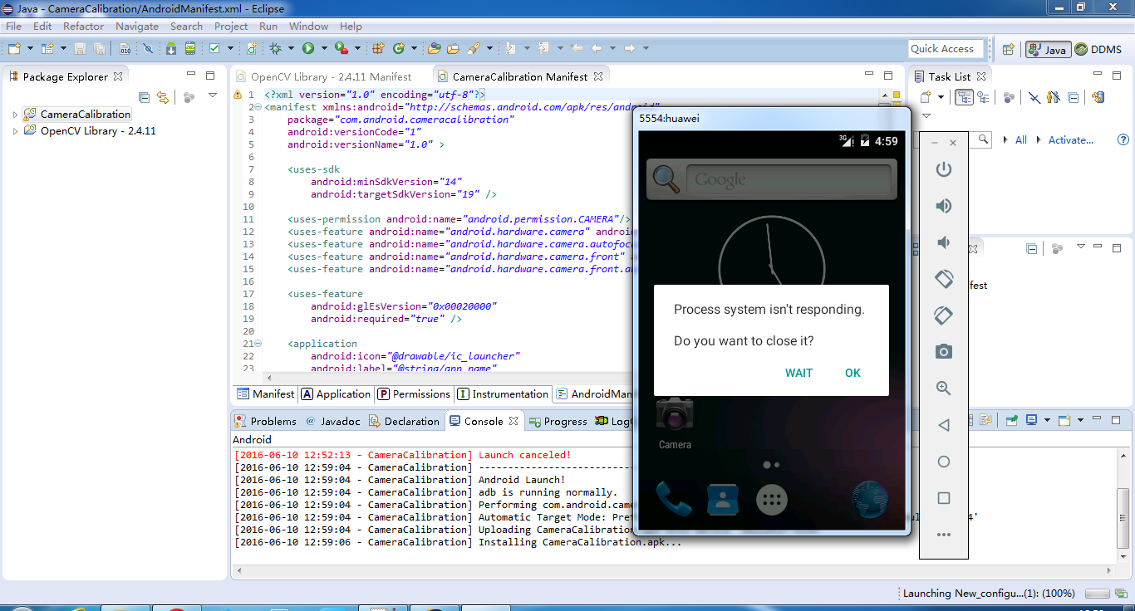Image resolution: width=1135 pixels, height=611 pixels.
Task: Open the Refactor menu
Action: (x=84, y=27)
